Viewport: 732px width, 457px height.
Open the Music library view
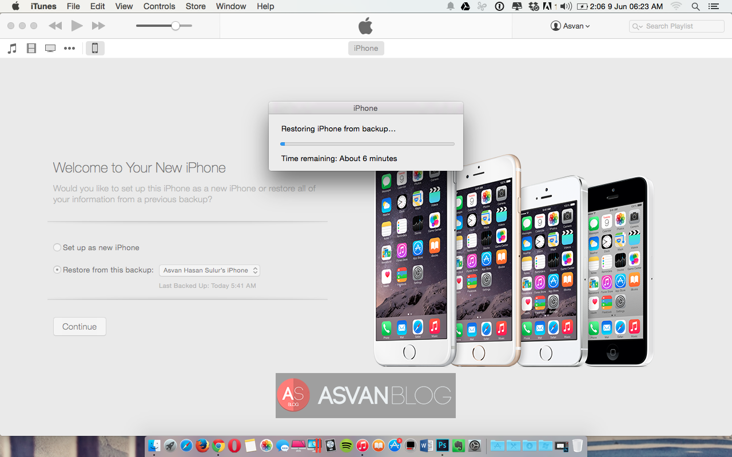pyautogui.click(x=12, y=49)
